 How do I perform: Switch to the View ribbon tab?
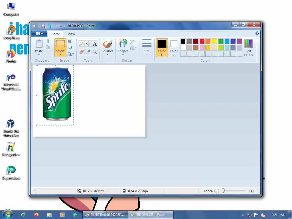[x=71, y=34]
